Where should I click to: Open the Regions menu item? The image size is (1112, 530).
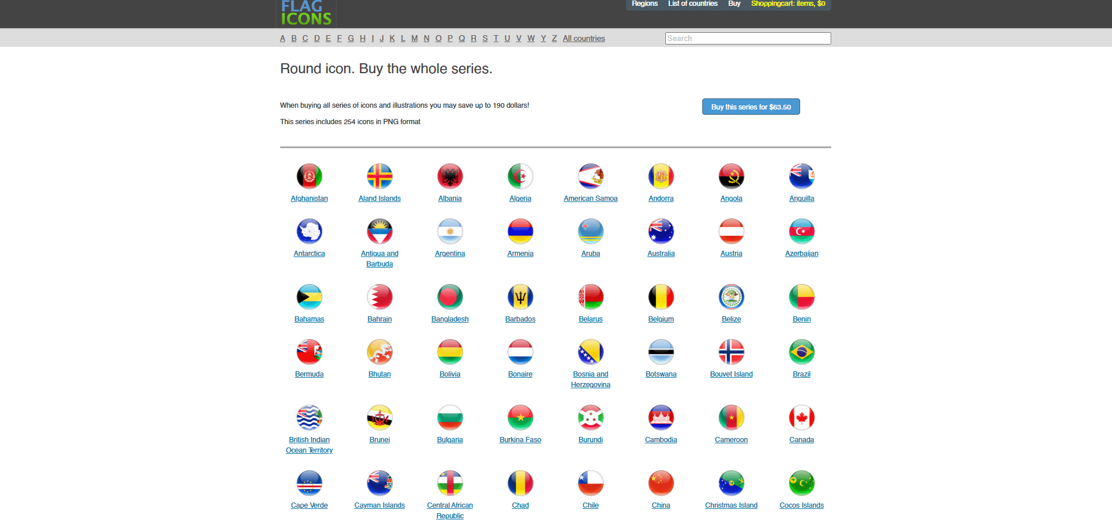tap(645, 4)
